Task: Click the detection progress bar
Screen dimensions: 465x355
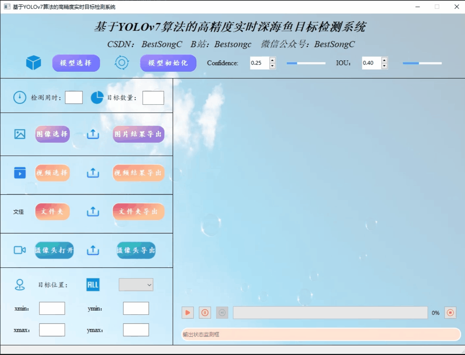Action: click(330, 313)
